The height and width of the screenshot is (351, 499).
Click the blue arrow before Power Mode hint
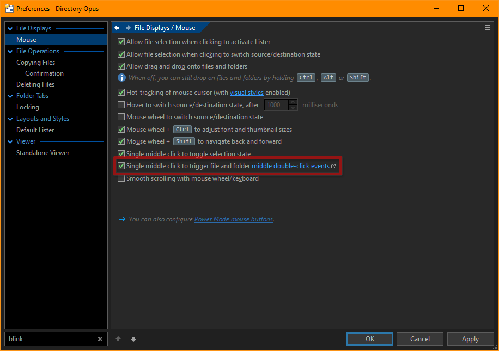coord(122,219)
